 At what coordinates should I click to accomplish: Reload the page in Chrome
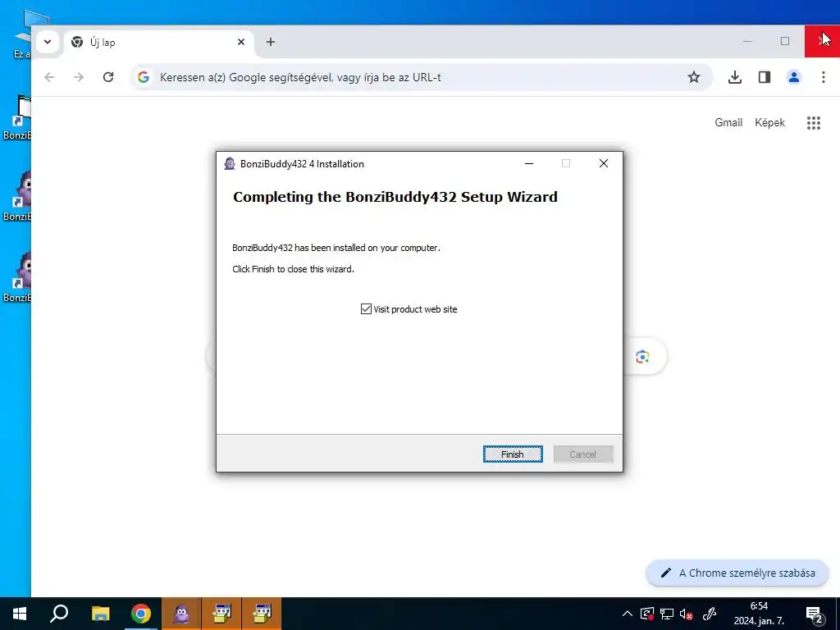click(108, 77)
